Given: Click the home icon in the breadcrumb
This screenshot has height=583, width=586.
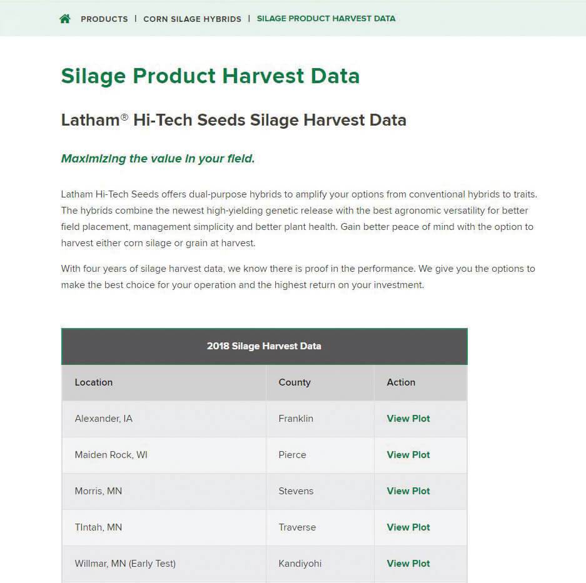Looking at the screenshot, I should click(65, 19).
